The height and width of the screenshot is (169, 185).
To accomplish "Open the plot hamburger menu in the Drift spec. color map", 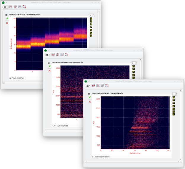I will coord(7,15).
